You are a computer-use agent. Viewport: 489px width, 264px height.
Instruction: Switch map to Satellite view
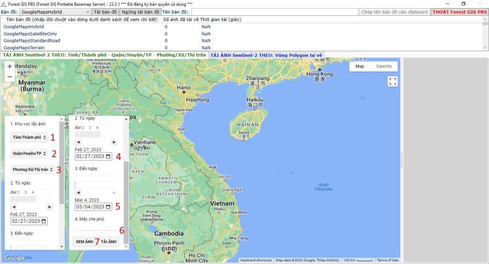tap(383, 66)
